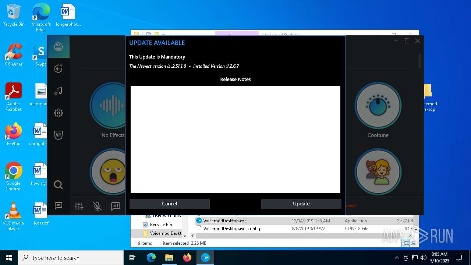Open the Voicemod PRO shield icon
The height and width of the screenshot is (265, 471).
click(x=59, y=135)
